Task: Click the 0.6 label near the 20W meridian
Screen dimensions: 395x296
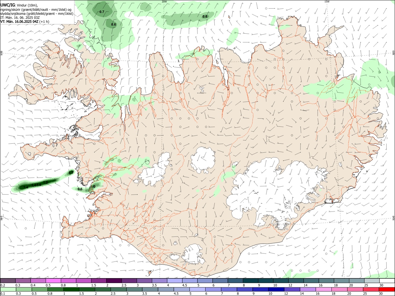Action: [x=205, y=16]
